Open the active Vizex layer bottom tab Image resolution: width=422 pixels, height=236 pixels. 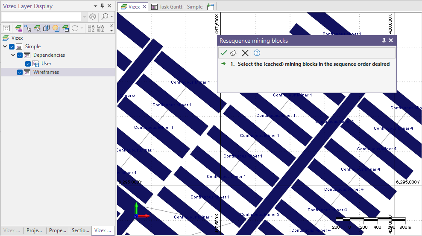coord(103,230)
